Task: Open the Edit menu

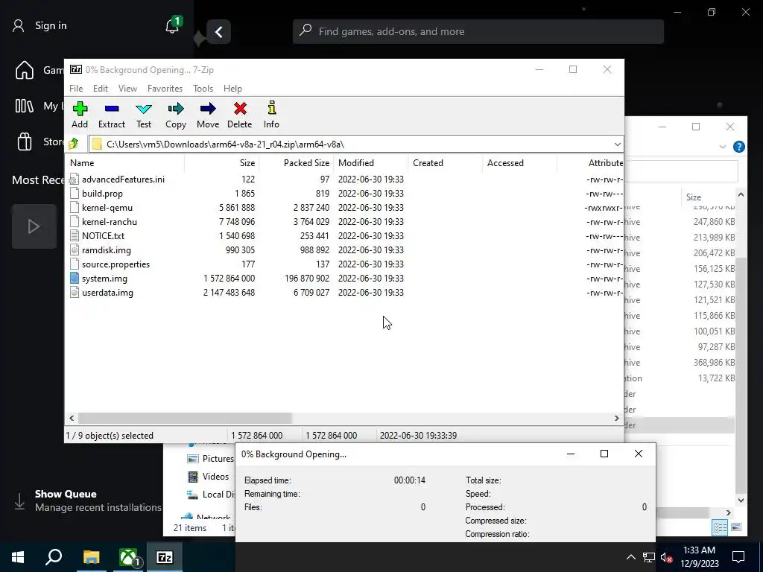Action: coord(101,89)
